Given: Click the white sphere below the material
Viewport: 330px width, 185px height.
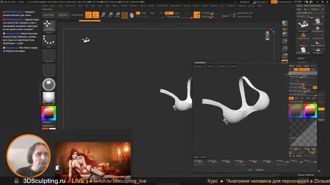Looking at the screenshot, I should [49, 98].
